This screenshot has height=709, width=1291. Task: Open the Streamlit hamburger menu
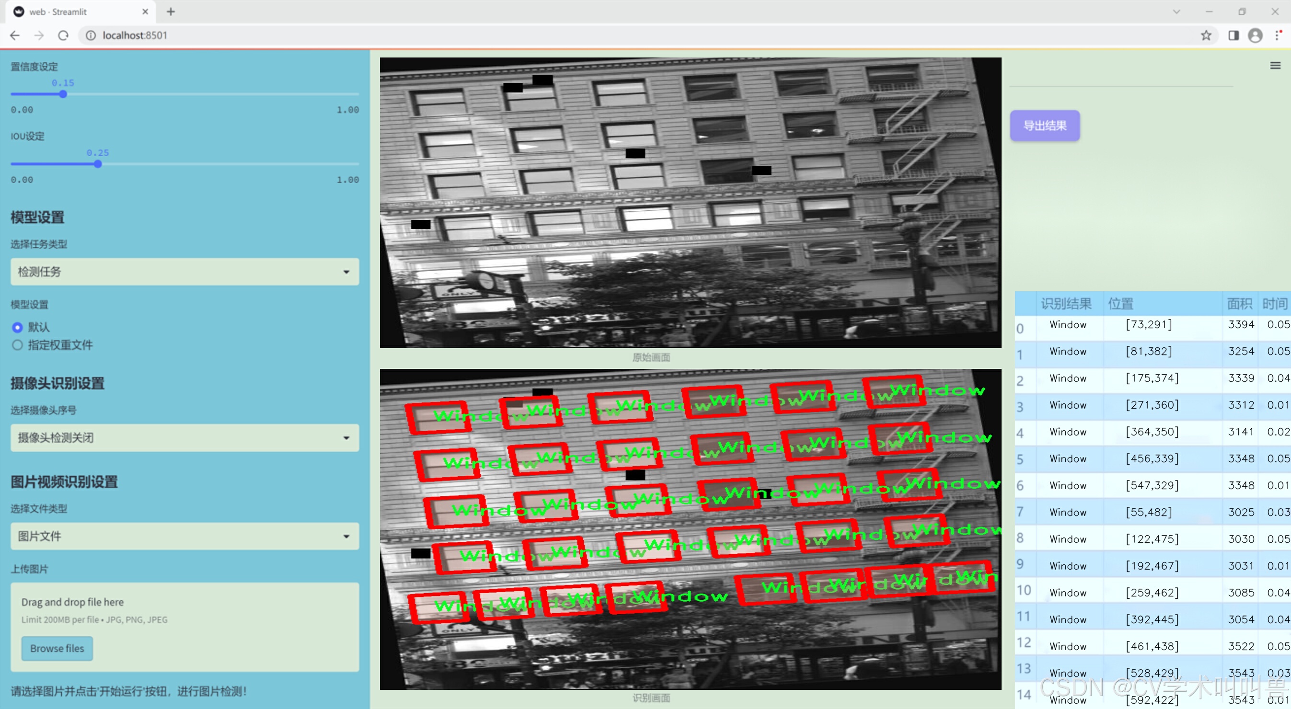(1275, 66)
